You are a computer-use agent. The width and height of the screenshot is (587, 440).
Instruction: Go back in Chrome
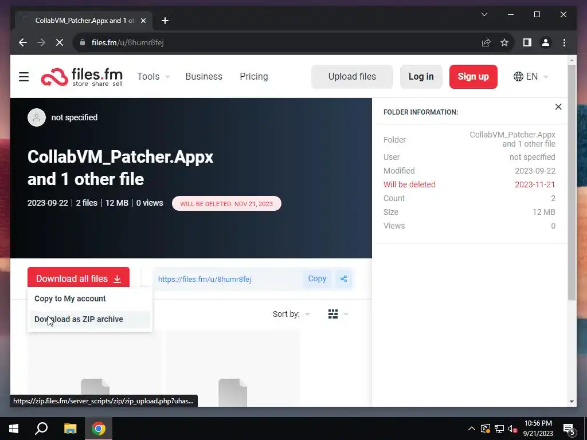point(23,42)
